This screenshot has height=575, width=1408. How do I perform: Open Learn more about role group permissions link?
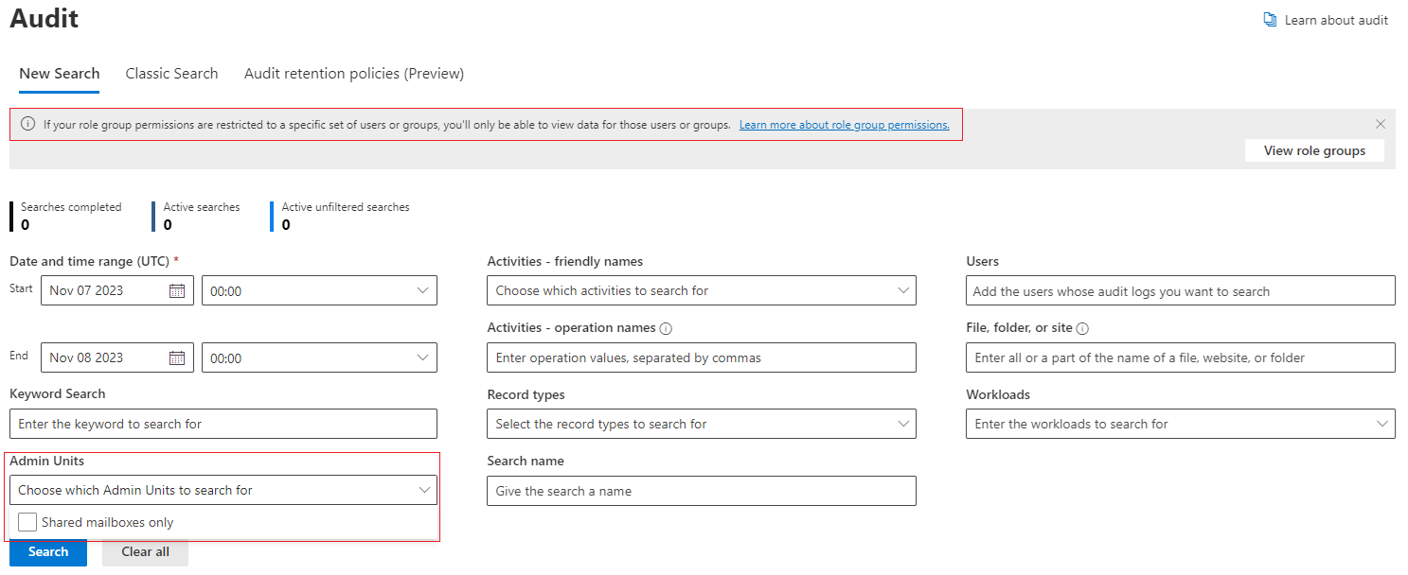pos(844,125)
